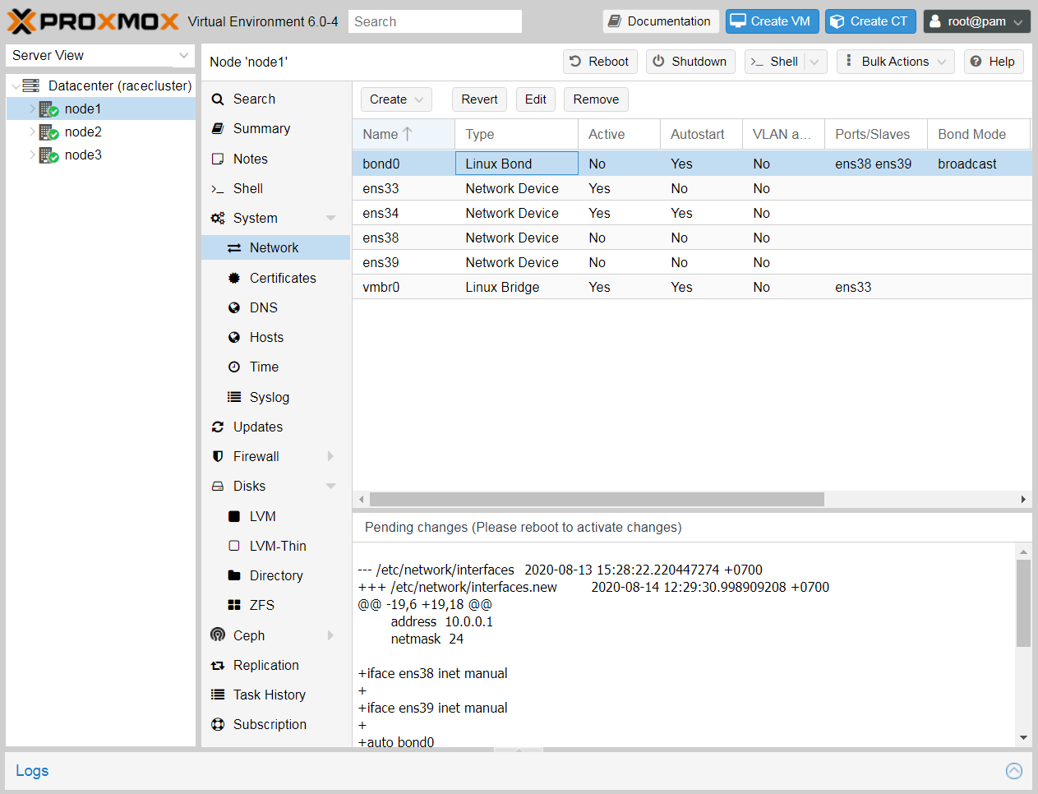1038x794 pixels.
Task: Click the Replication arrows icon
Action: pyautogui.click(x=218, y=665)
